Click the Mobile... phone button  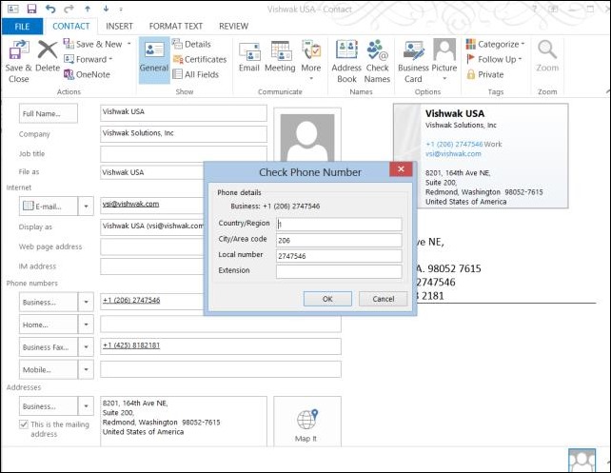(49, 369)
